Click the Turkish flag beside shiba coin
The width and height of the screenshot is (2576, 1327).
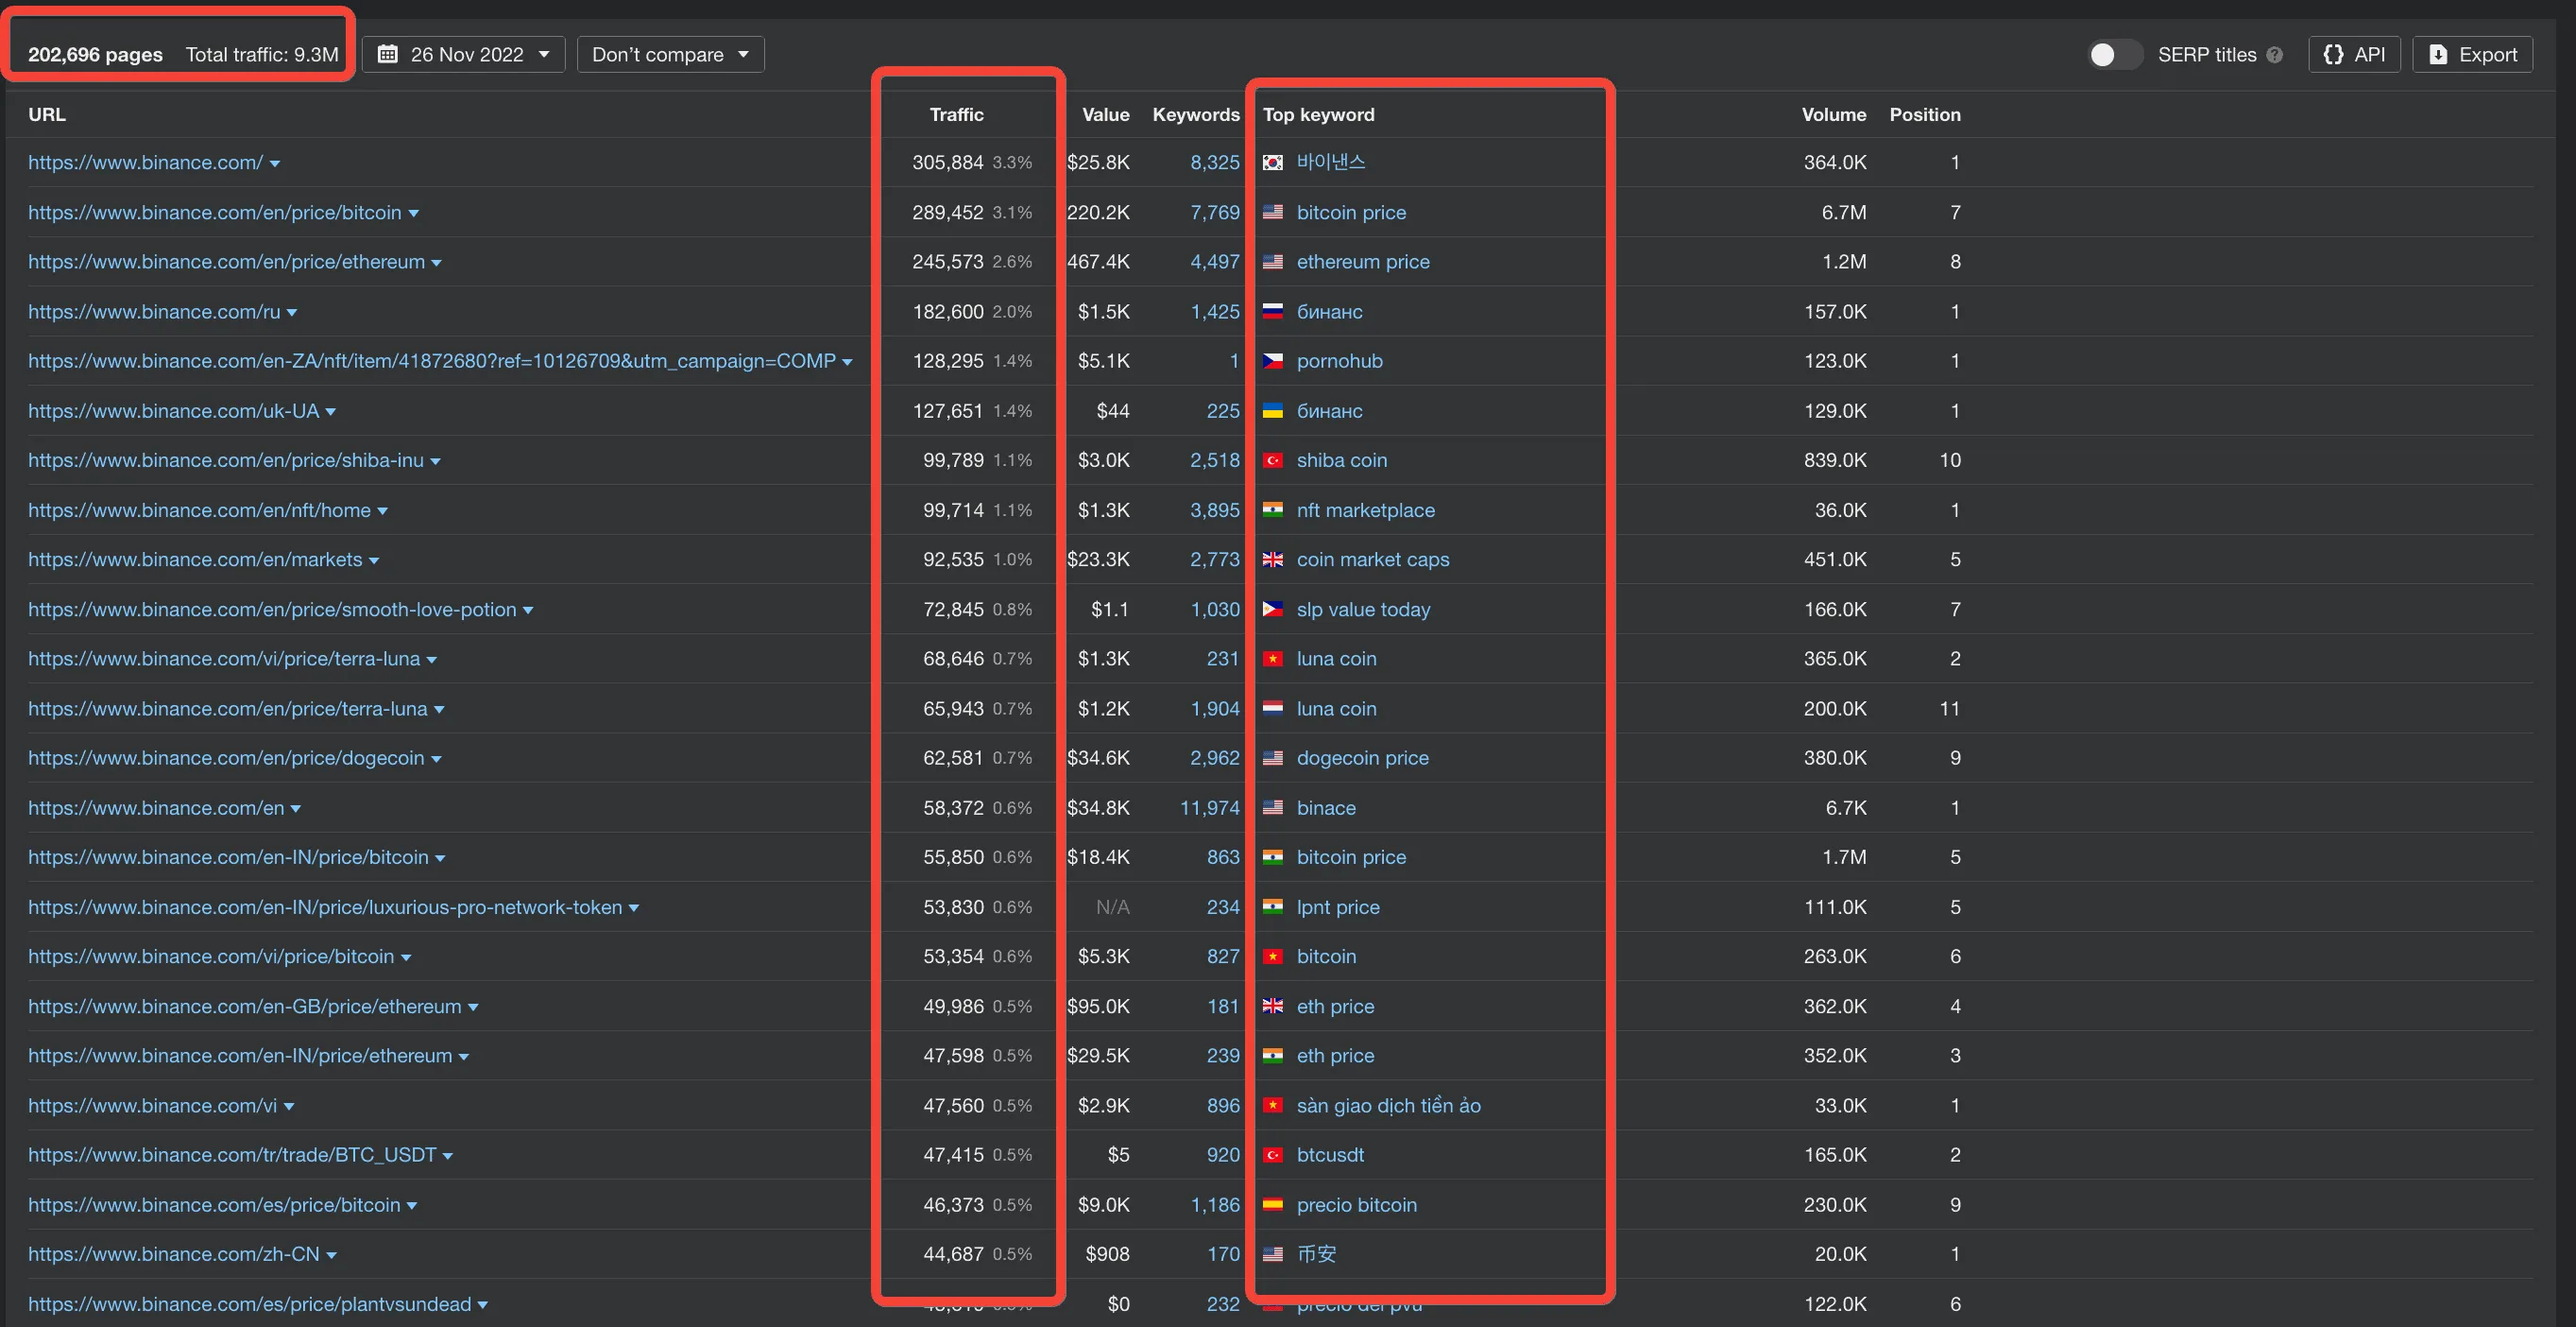(1273, 460)
